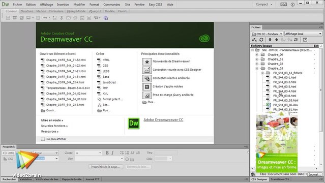Open Prise en charge jQuery améliorée icon

[x=147, y=95]
